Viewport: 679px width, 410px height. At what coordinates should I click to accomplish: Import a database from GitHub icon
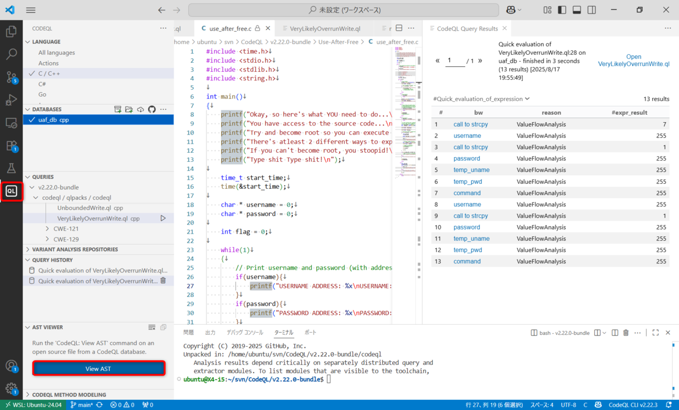(151, 109)
